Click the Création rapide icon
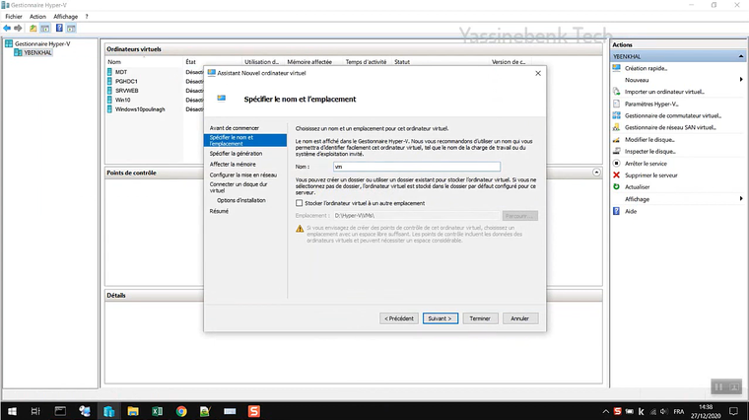 tap(616, 68)
